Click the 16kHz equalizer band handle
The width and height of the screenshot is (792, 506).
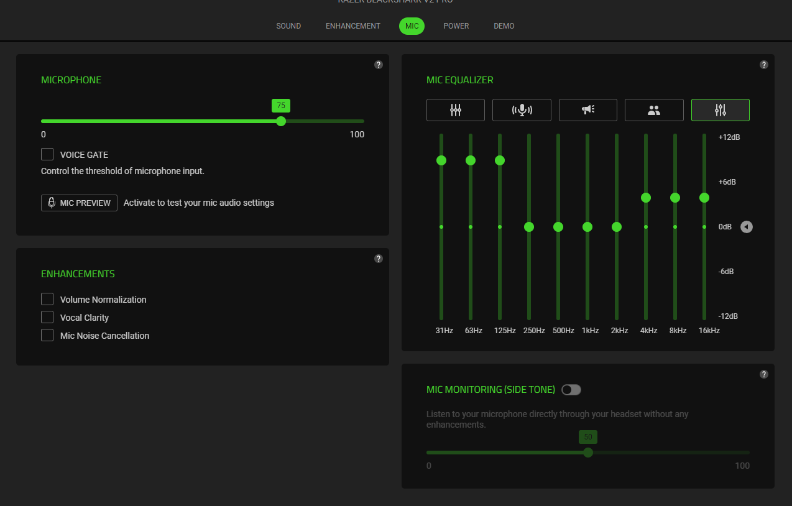pyautogui.click(x=704, y=198)
